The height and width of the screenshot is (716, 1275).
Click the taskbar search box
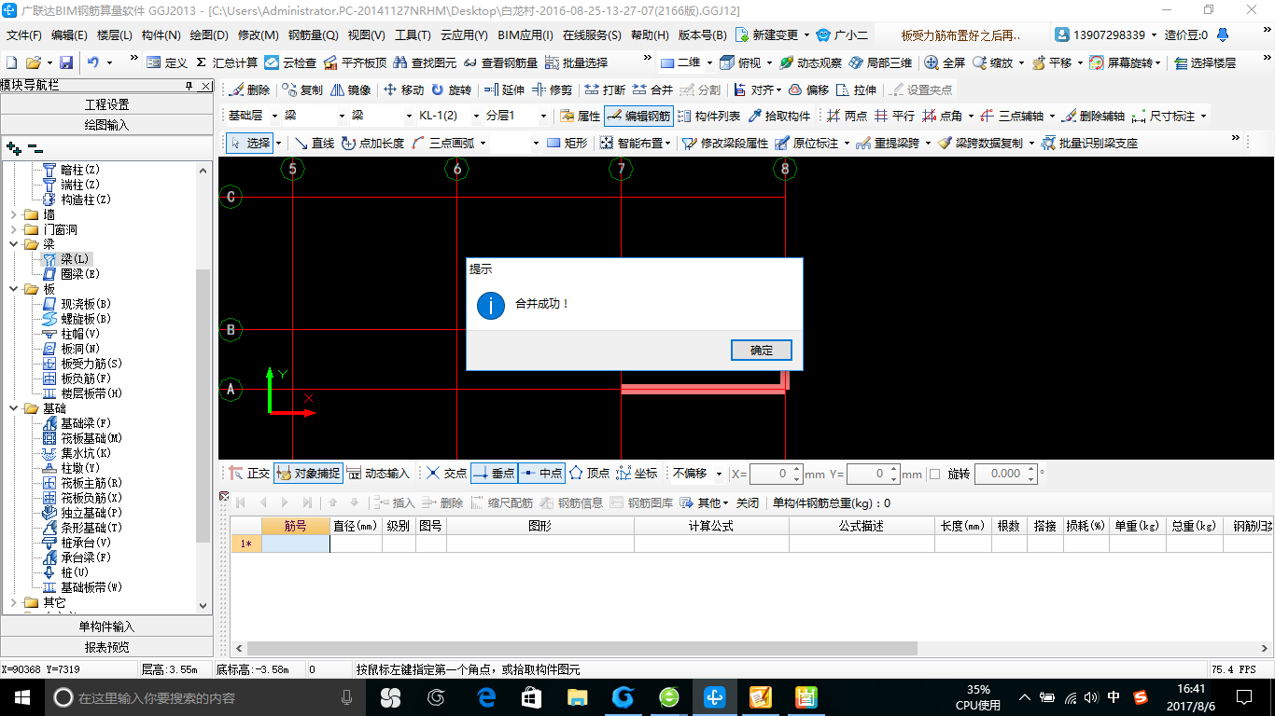205,697
